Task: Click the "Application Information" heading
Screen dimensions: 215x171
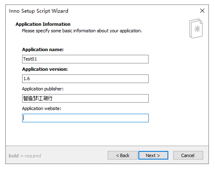Action: (x=43, y=24)
